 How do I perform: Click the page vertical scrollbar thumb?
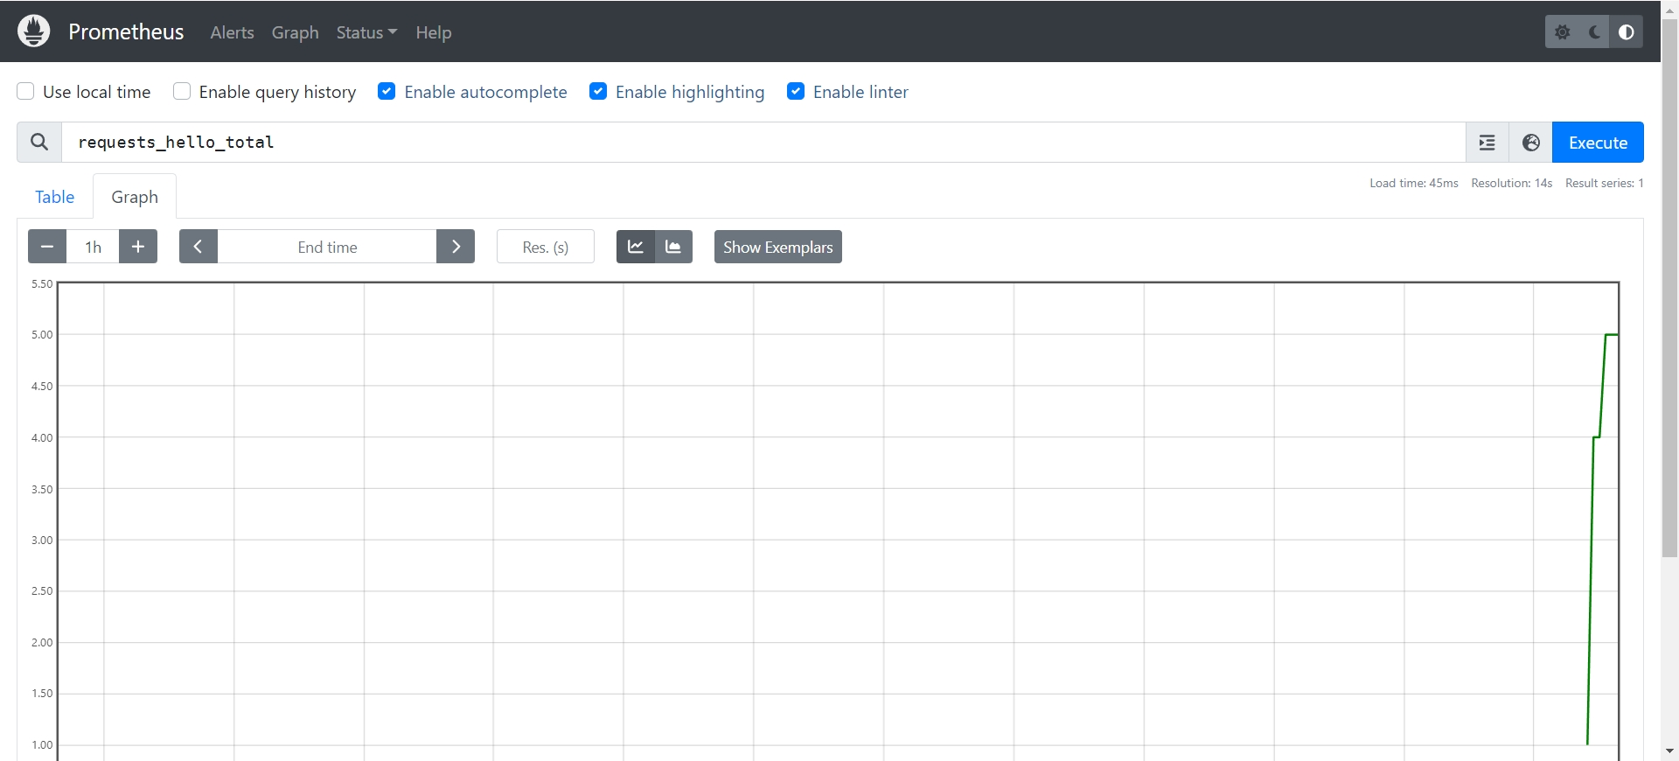pyautogui.click(x=1669, y=287)
